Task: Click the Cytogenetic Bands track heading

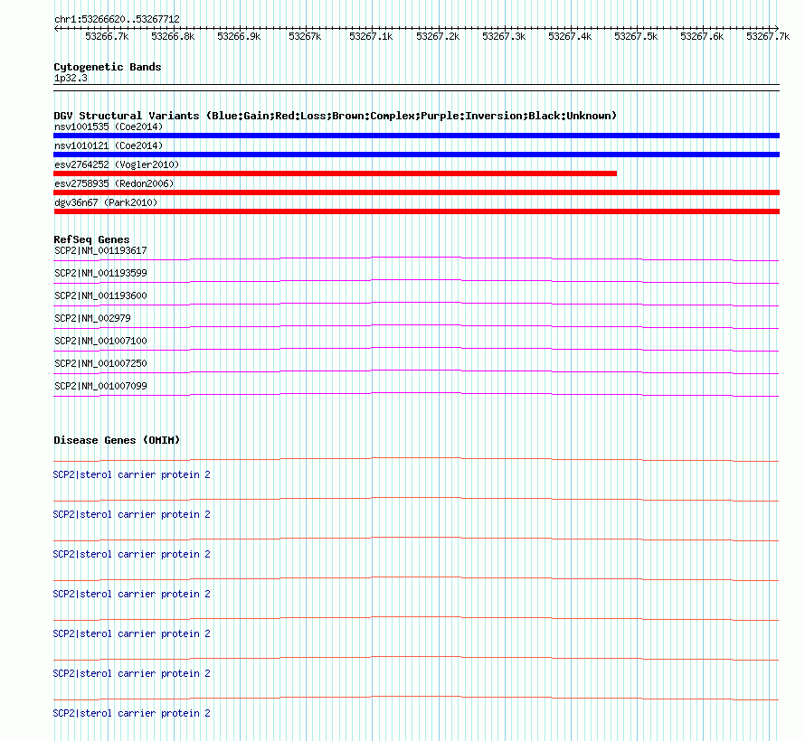Action: pyautogui.click(x=108, y=67)
